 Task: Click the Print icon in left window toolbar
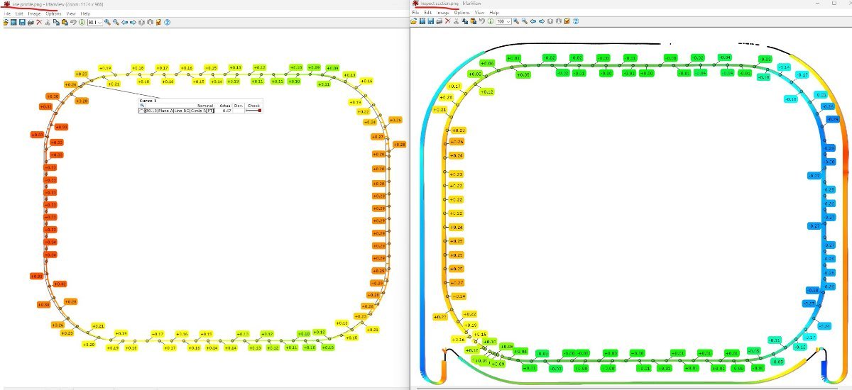(x=31, y=23)
